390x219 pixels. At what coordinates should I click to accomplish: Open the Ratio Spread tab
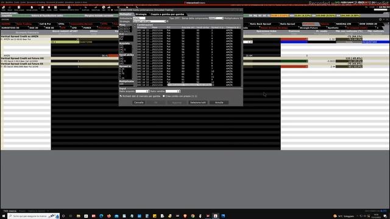[288, 24]
